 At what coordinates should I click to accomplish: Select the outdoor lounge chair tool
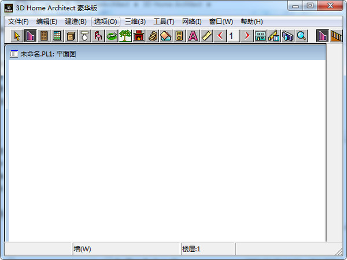(x=112, y=36)
